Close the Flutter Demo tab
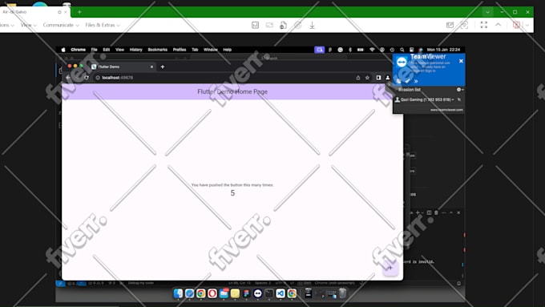This screenshot has width=545, height=307. pyautogui.click(x=151, y=67)
